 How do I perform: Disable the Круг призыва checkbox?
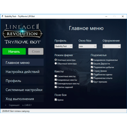click(x=92, y=82)
